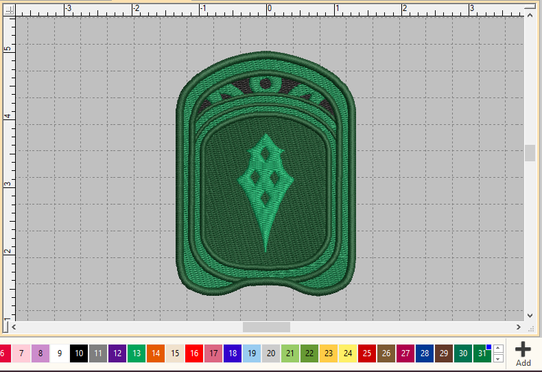This screenshot has width=542, height=372.
Task: Select color swatch 7 light pink
Action: click(x=21, y=353)
